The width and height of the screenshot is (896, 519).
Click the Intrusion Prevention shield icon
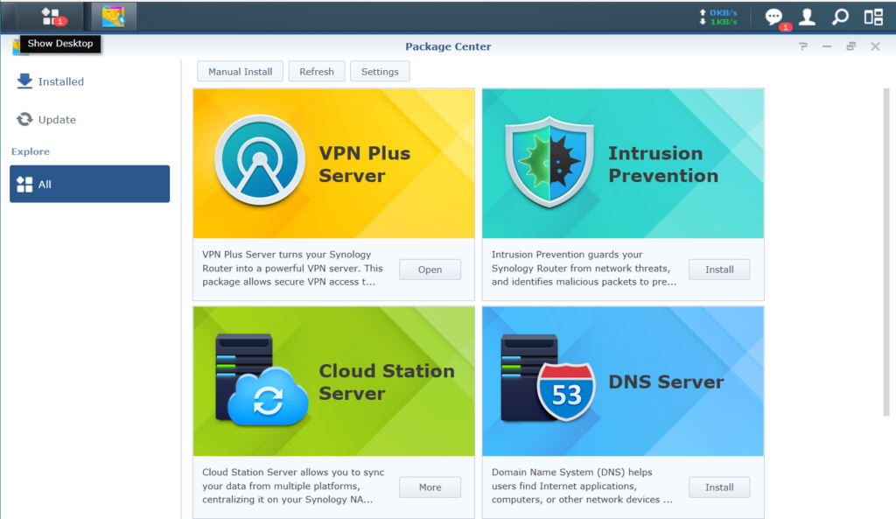point(549,162)
